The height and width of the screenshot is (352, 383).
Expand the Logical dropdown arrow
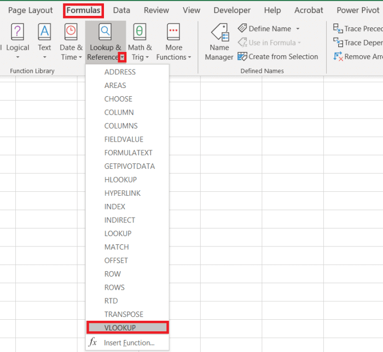(18, 57)
